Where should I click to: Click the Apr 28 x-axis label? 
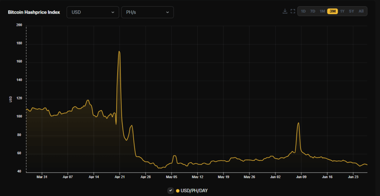145,177
